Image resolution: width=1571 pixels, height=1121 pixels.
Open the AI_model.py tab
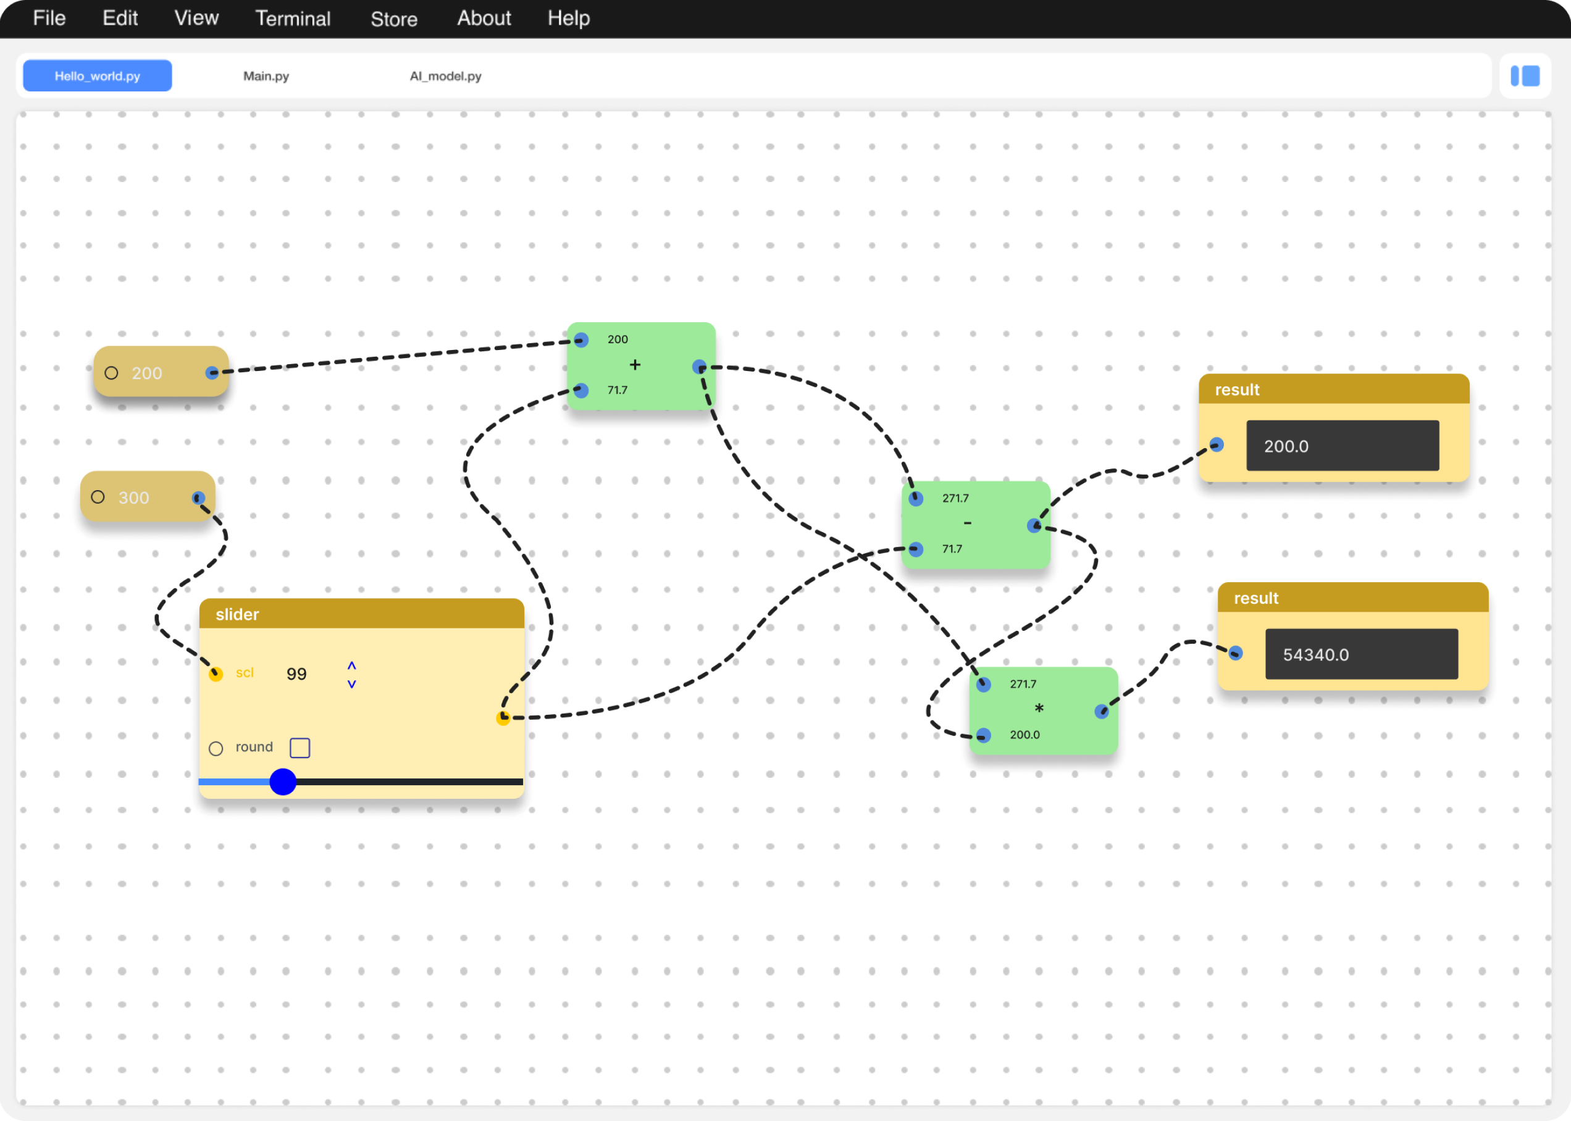(445, 76)
